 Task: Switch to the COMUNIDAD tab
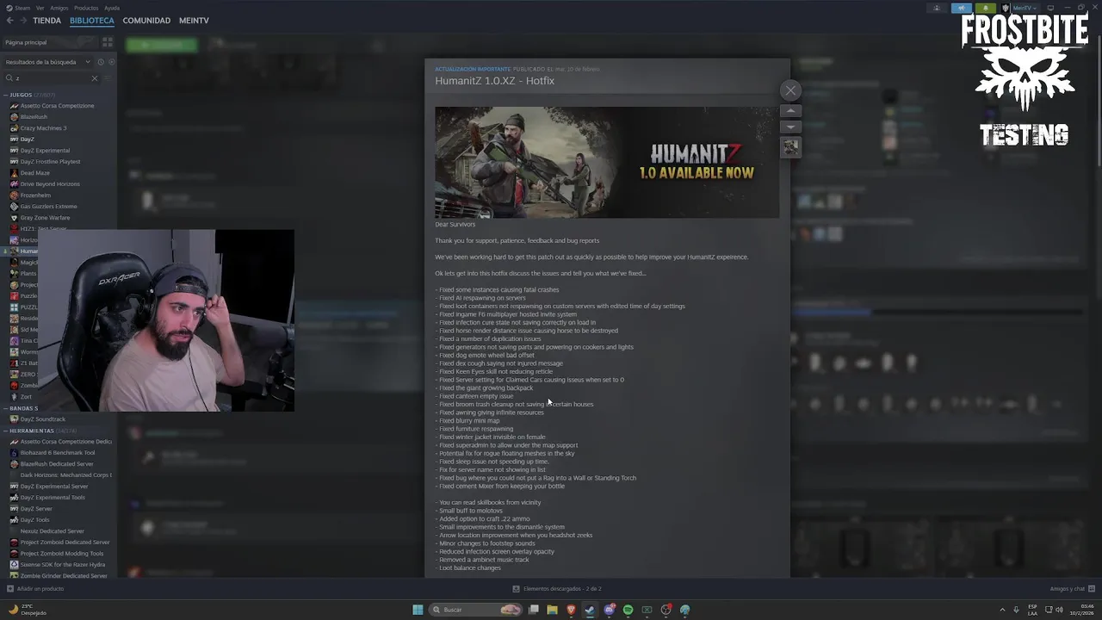pyautogui.click(x=146, y=21)
